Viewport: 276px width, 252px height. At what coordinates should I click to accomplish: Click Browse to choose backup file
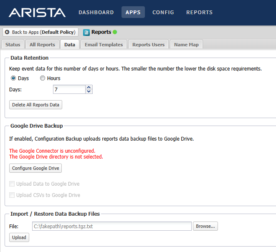[205, 226]
